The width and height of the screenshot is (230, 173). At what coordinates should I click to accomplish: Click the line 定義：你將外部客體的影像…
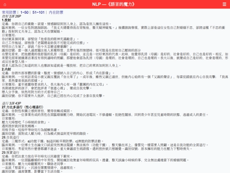[x=58, y=73]
